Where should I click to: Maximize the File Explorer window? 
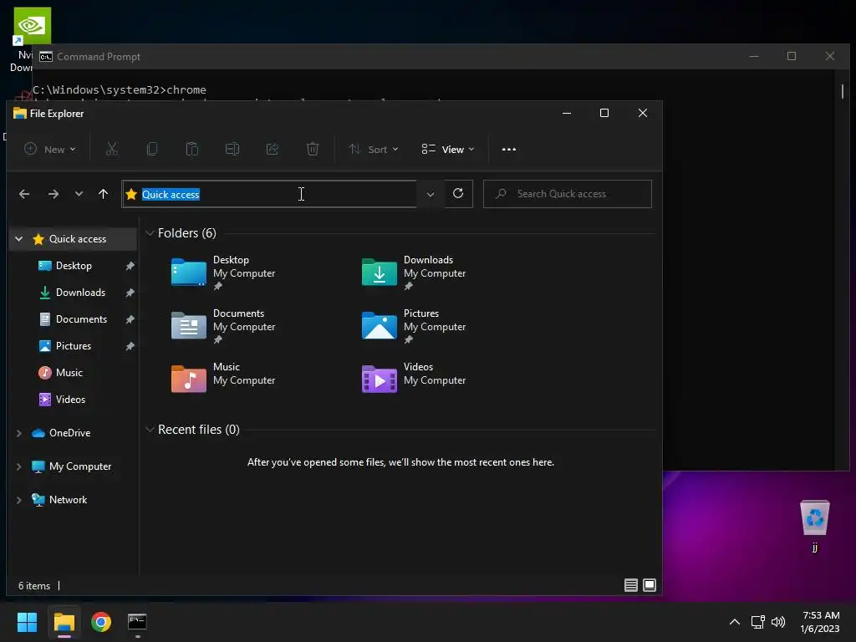[604, 113]
